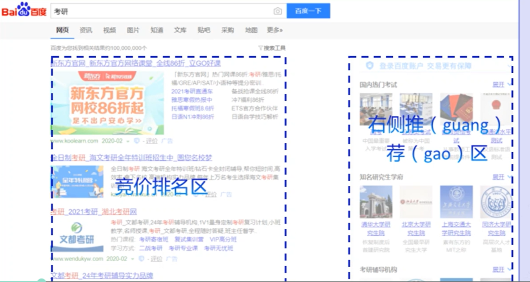Open 文都考研_24年考研辅导实力品牌 result title
The height and width of the screenshot is (282, 530).
click(x=102, y=276)
